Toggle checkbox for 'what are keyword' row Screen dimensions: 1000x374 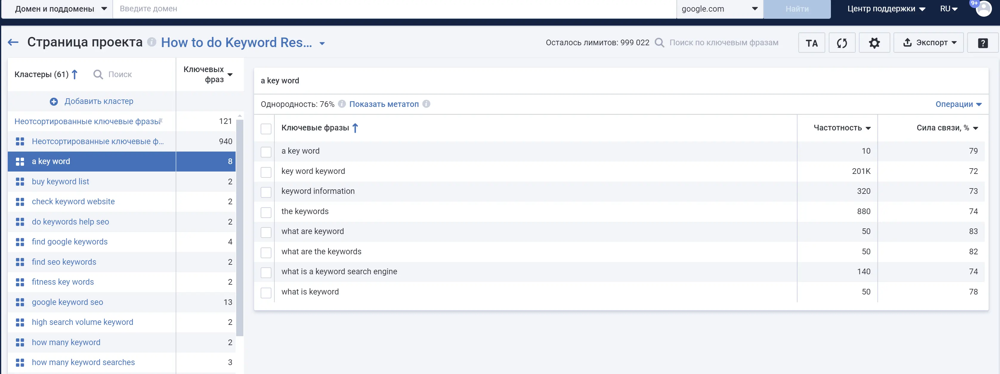click(267, 231)
